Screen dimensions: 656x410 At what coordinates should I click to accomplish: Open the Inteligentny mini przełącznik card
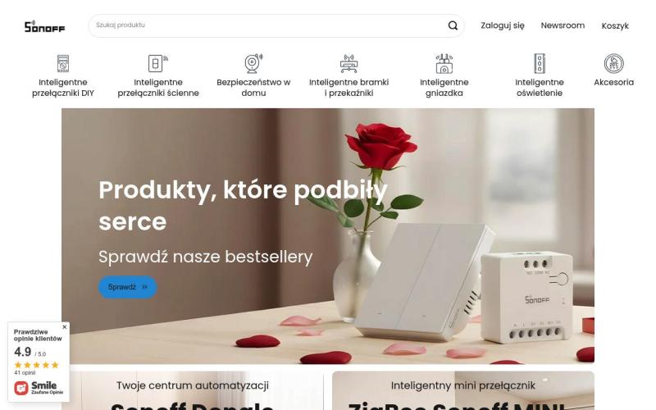pos(463,390)
